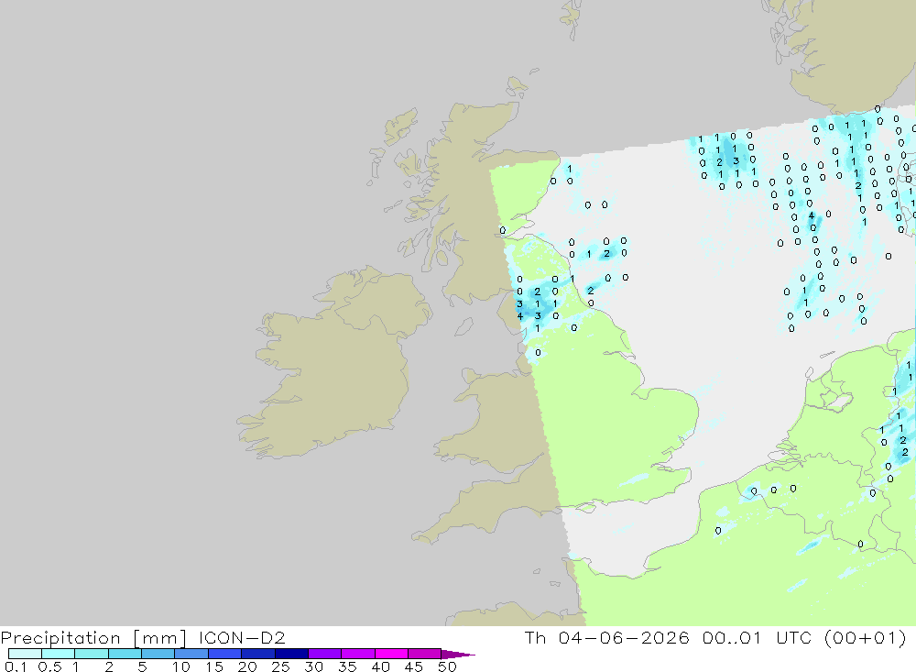916x672 pixels.
Task: Click the (00+01) forecast step label
Action: 866,637
